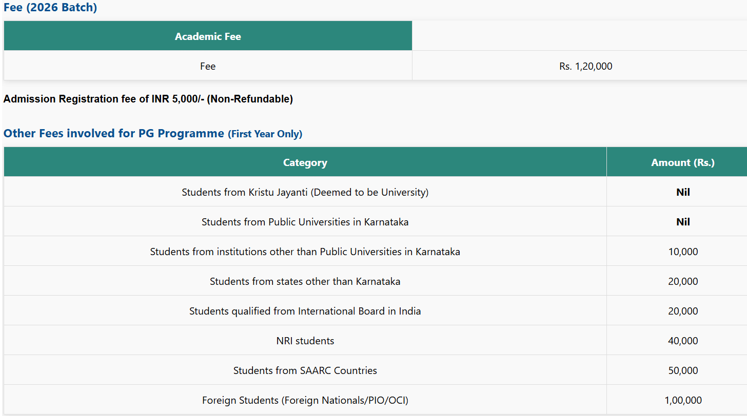747x416 pixels.
Task: Click the 'Amount (Rs.)' column header
Action: click(x=682, y=162)
